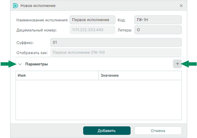Click into the Суффикс field
This screenshot has width=197, height=138.
tap(116, 42)
